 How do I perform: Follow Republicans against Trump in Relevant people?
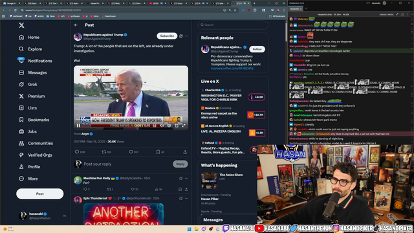(257, 49)
